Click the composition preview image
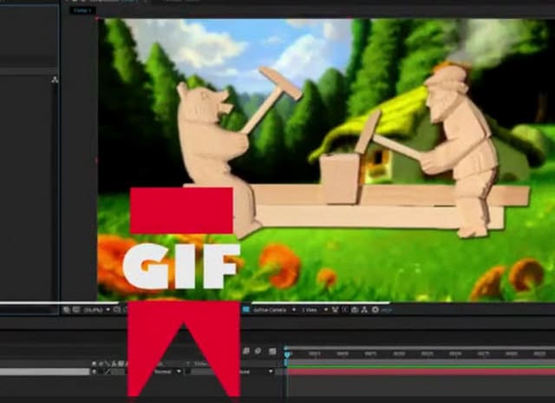The image size is (555, 403). click(x=326, y=160)
